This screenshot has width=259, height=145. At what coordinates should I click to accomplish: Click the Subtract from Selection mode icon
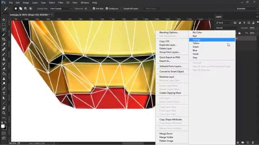(x=25, y=8)
